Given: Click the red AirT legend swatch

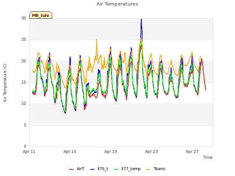Looking at the screenshot, I should (72, 169).
